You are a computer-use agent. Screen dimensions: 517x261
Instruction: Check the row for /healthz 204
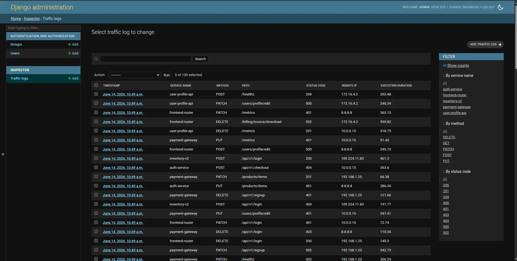(96, 94)
